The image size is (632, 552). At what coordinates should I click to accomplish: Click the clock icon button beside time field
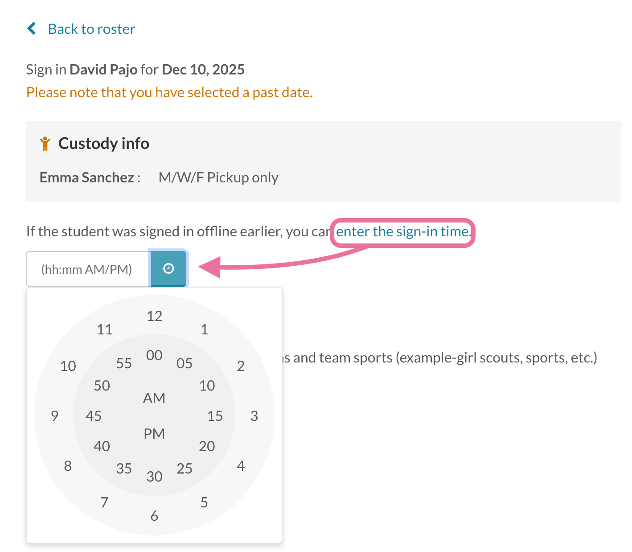tap(168, 268)
